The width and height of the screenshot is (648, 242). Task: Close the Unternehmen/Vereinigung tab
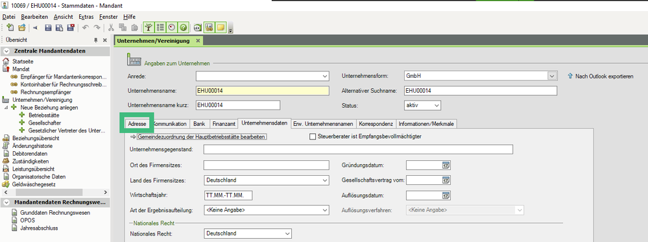[x=198, y=40]
